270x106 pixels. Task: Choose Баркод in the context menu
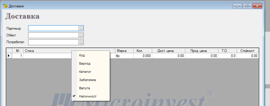click(91, 63)
